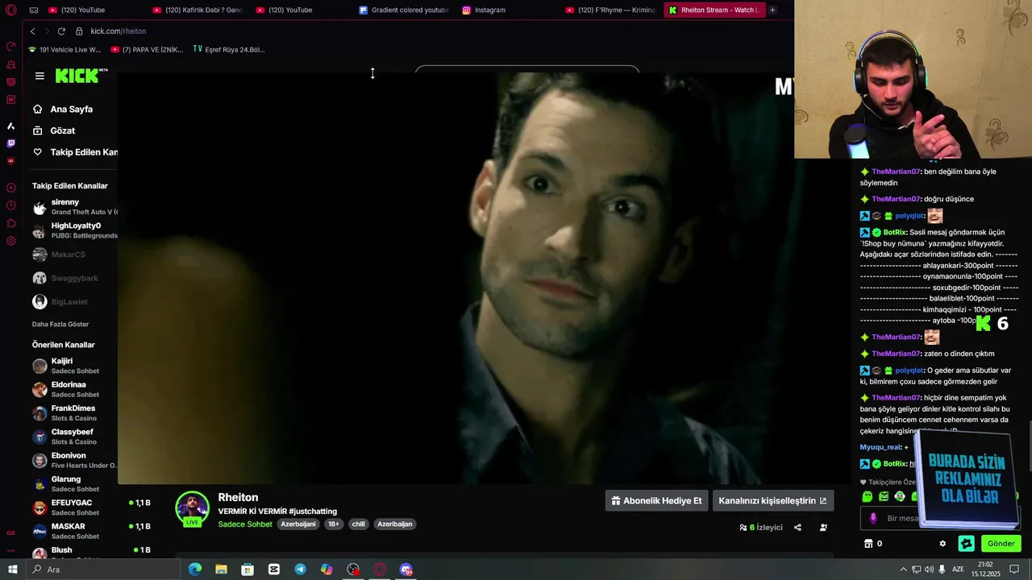
Task: Click Kanalınızı kişiselleştirin button
Action: coord(773,500)
